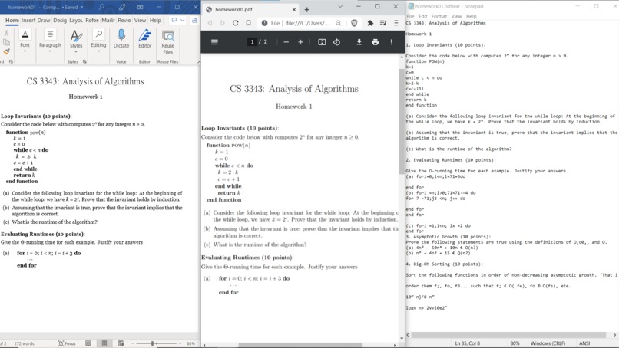Click the PDF viewer horizontal scrollbar
This screenshot has height=348, width=619.
click(300, 345)
